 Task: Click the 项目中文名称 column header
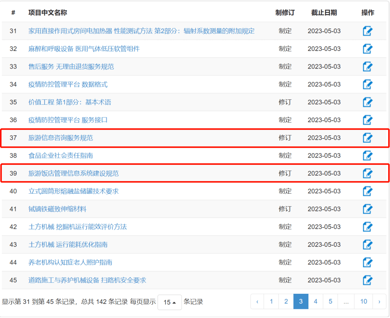click(48, 13)
